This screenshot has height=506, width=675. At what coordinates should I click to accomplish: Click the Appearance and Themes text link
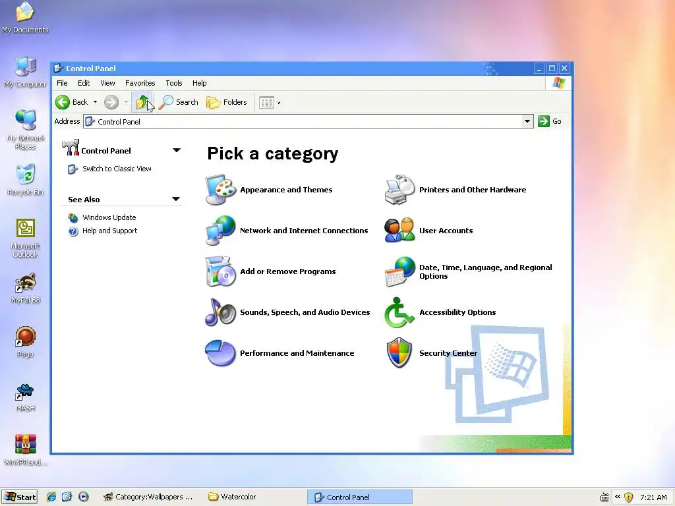pos(286,190)
